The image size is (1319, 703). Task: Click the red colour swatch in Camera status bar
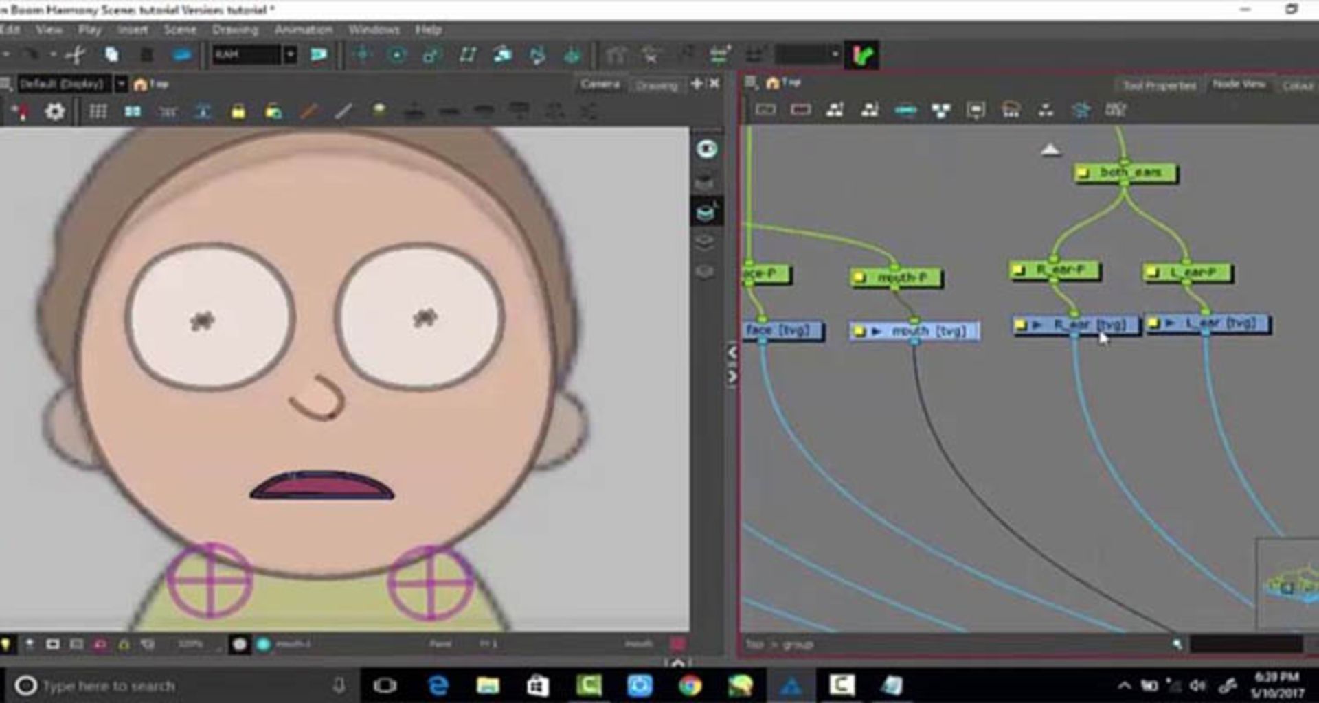pos(677,644)
